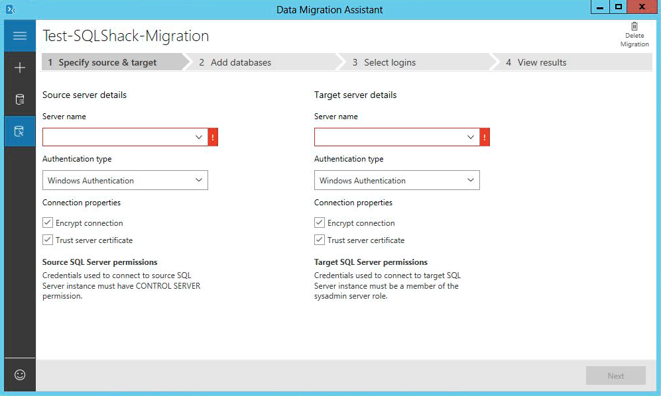
Task: Click target server name error indicator
Action: pos(485,137)
